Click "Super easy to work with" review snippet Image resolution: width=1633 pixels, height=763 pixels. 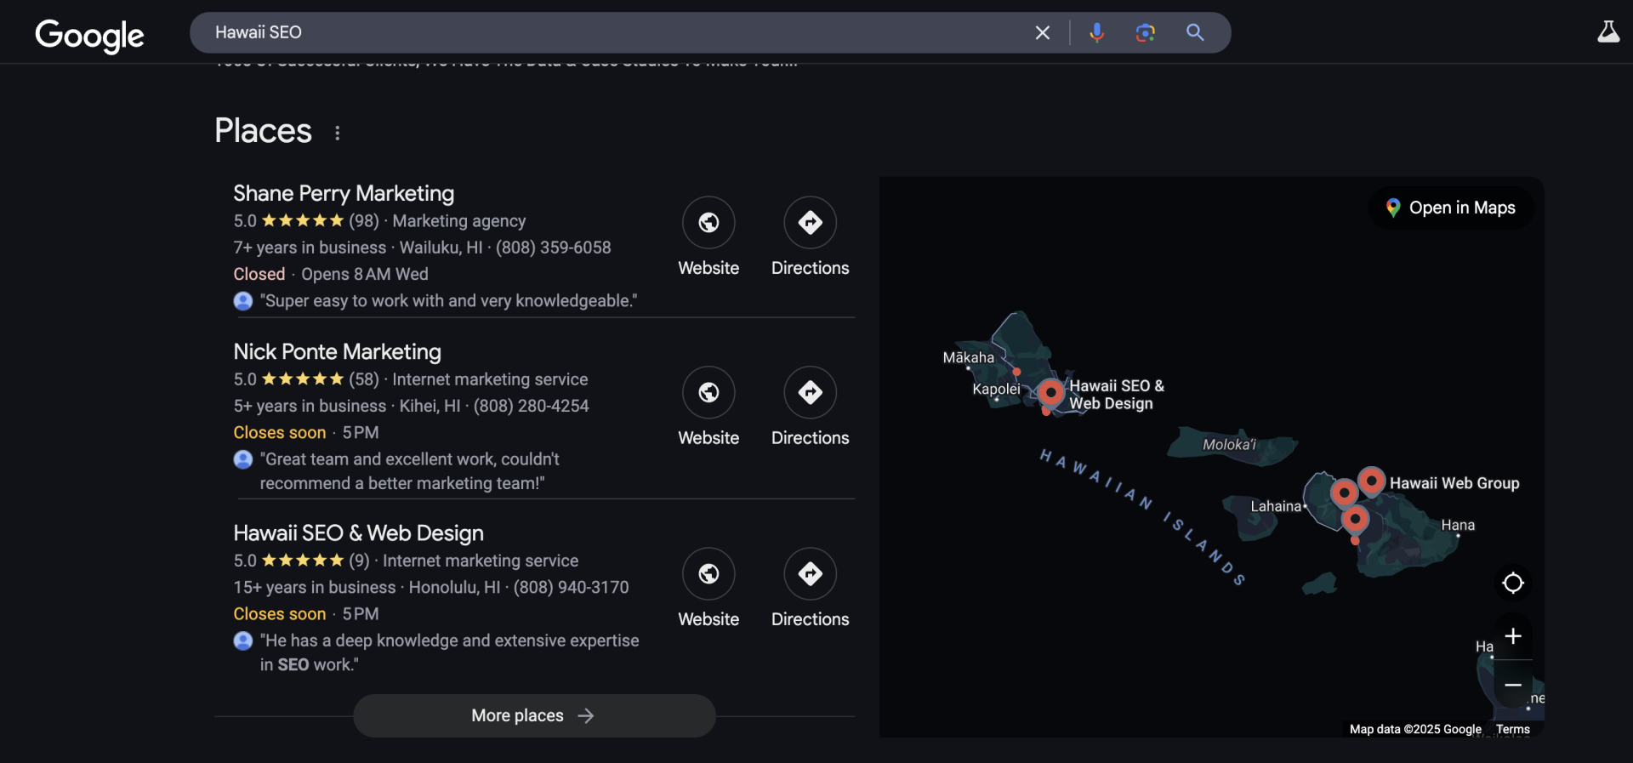[x=449, y=301]
